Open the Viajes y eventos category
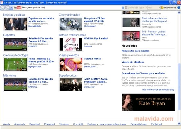Screen dimensions: 181x129 tap(69, 55)
